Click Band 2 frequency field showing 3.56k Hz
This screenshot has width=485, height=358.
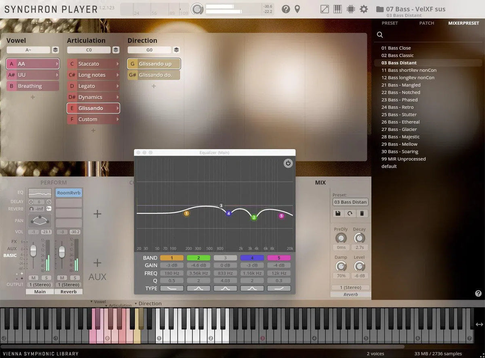pos(198,273)
